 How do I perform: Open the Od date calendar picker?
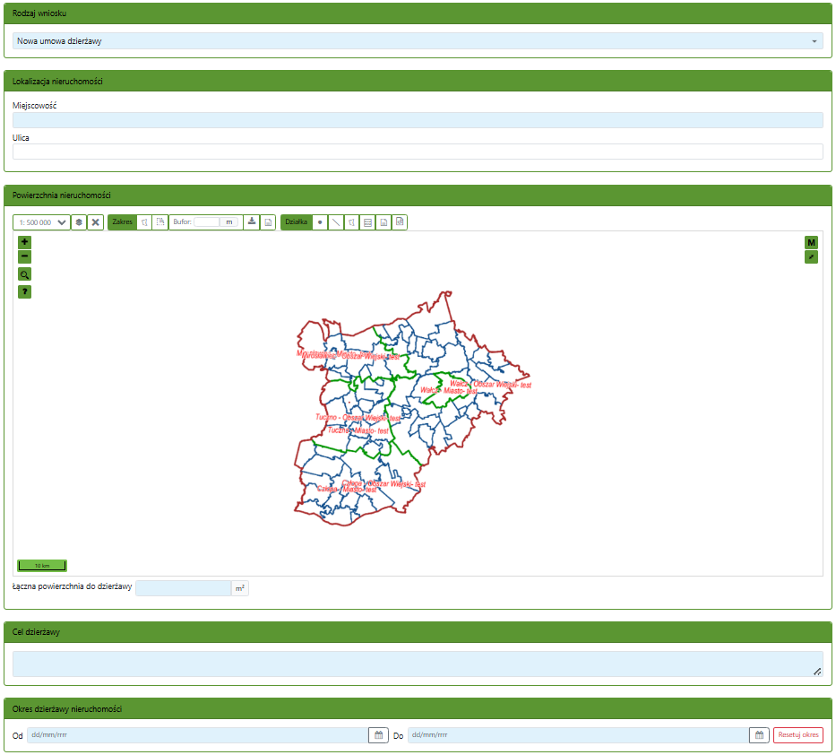[x=378, y=735]
